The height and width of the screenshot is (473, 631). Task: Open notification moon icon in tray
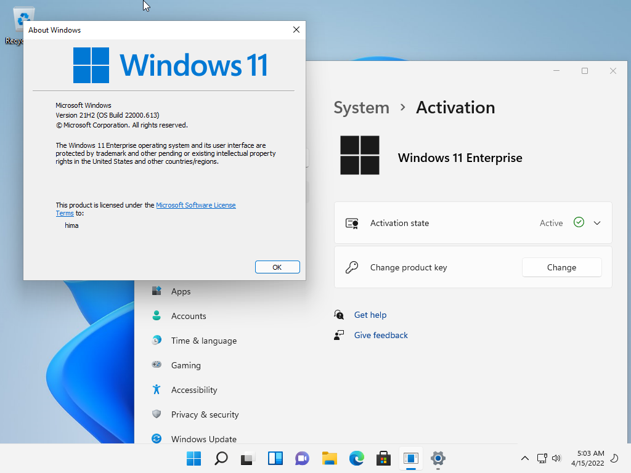click(x=614, y=458)
